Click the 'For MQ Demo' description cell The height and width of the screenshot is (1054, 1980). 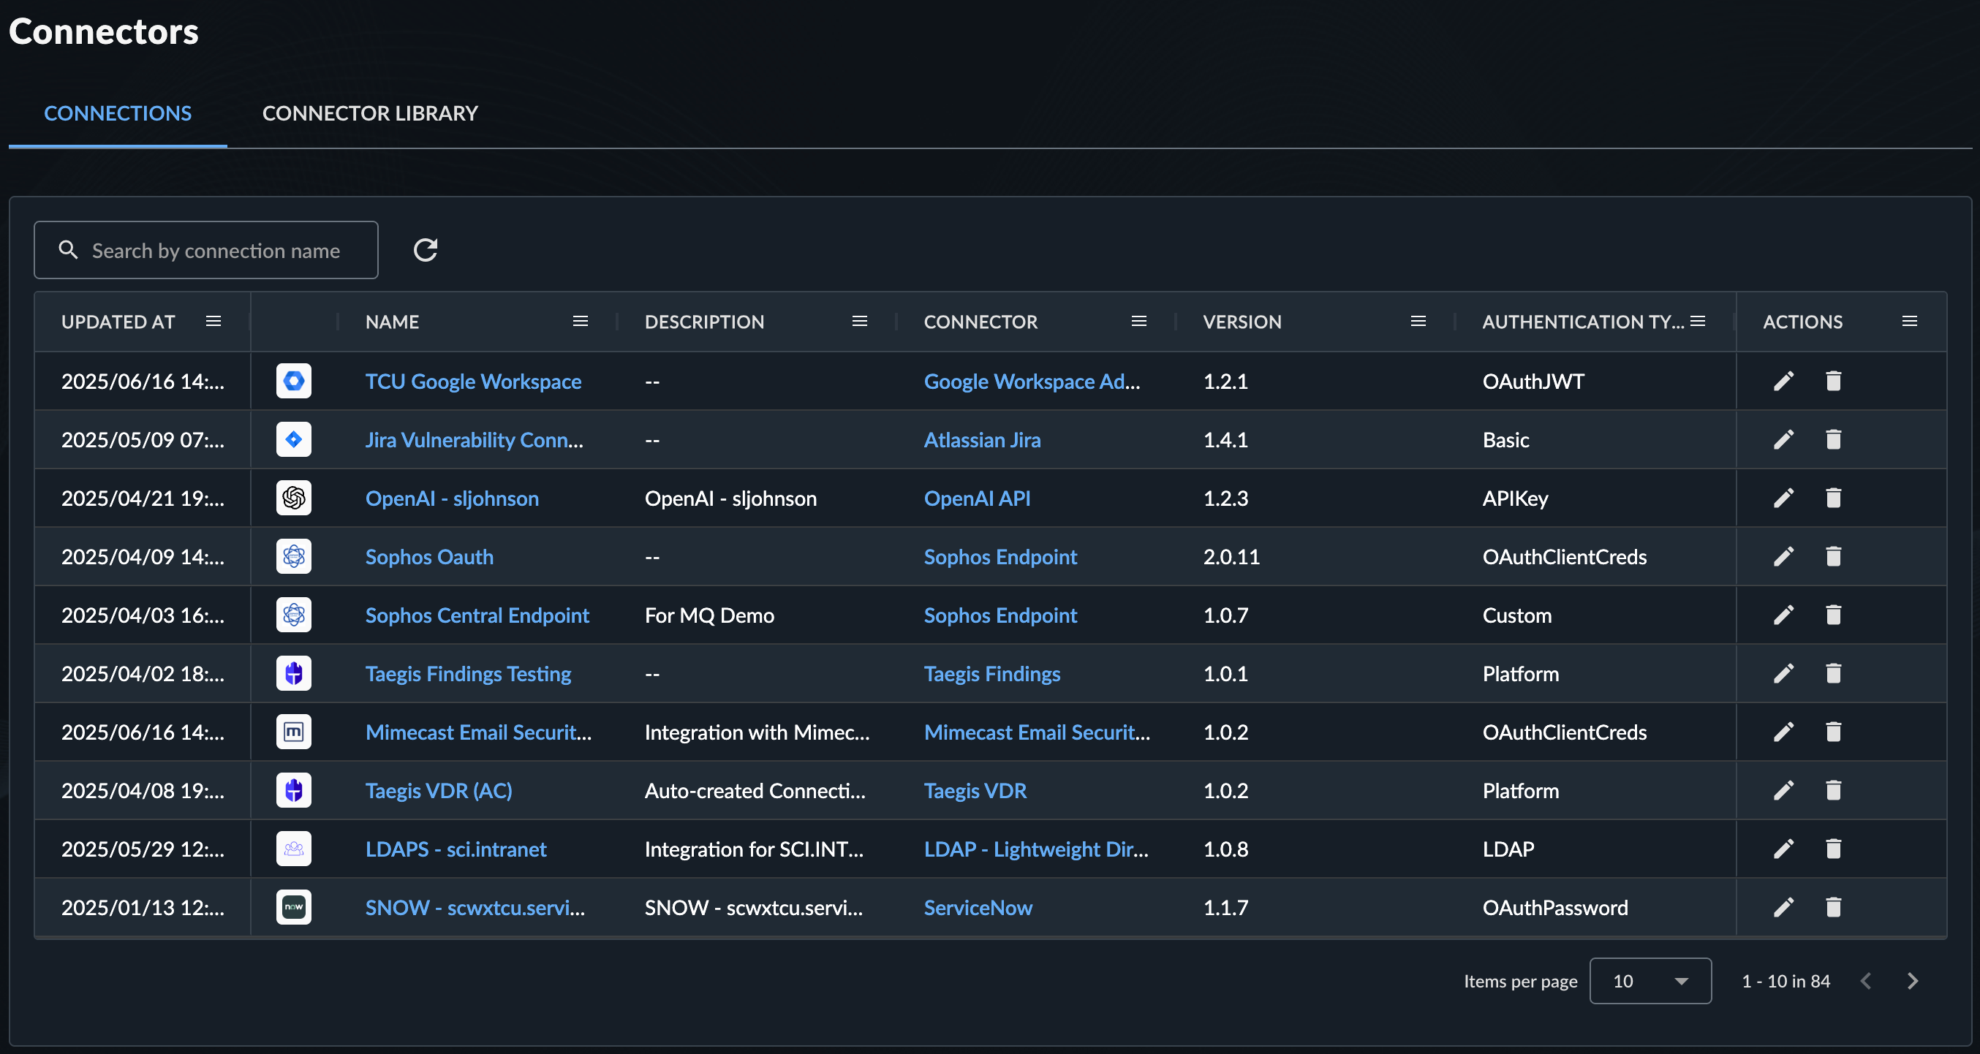(709, 615)
